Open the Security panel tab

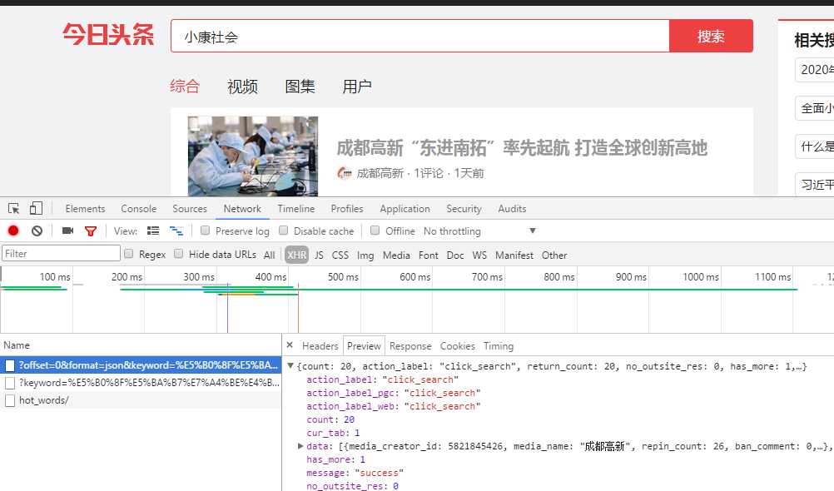coord(464,209)
